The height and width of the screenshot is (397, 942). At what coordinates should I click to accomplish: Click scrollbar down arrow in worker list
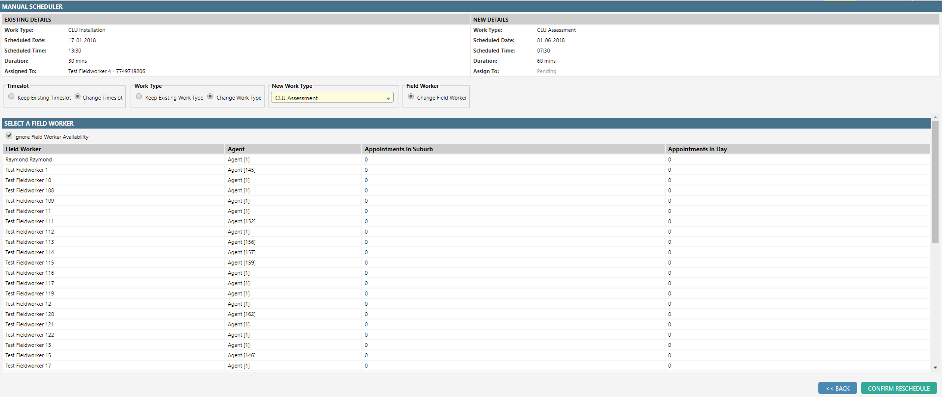(935, 367)
